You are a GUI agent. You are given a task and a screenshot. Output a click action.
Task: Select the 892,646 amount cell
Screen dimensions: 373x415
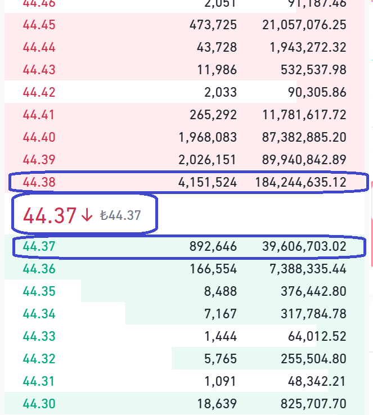(x=213, y=246)
